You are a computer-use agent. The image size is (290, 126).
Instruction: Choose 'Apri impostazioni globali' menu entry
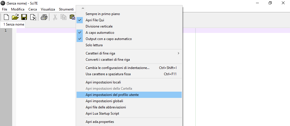104,101
